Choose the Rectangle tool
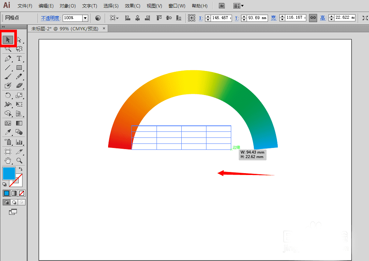This screenshot has height=261, width=369. tap(19, 68)
